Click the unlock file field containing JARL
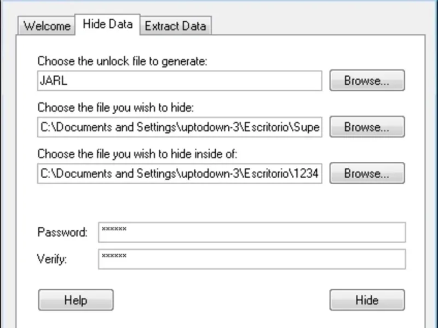The image size is (438, 328). pos(180,81)
